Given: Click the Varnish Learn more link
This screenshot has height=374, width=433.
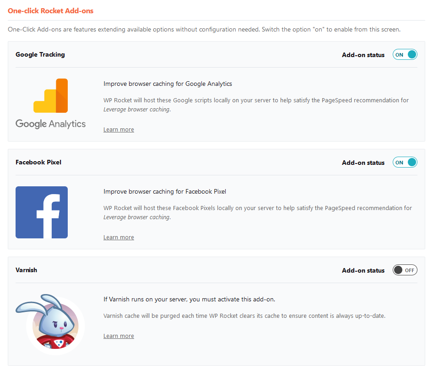Looking at the screenshot, I should pyautogui.click(x=119, y=336).
